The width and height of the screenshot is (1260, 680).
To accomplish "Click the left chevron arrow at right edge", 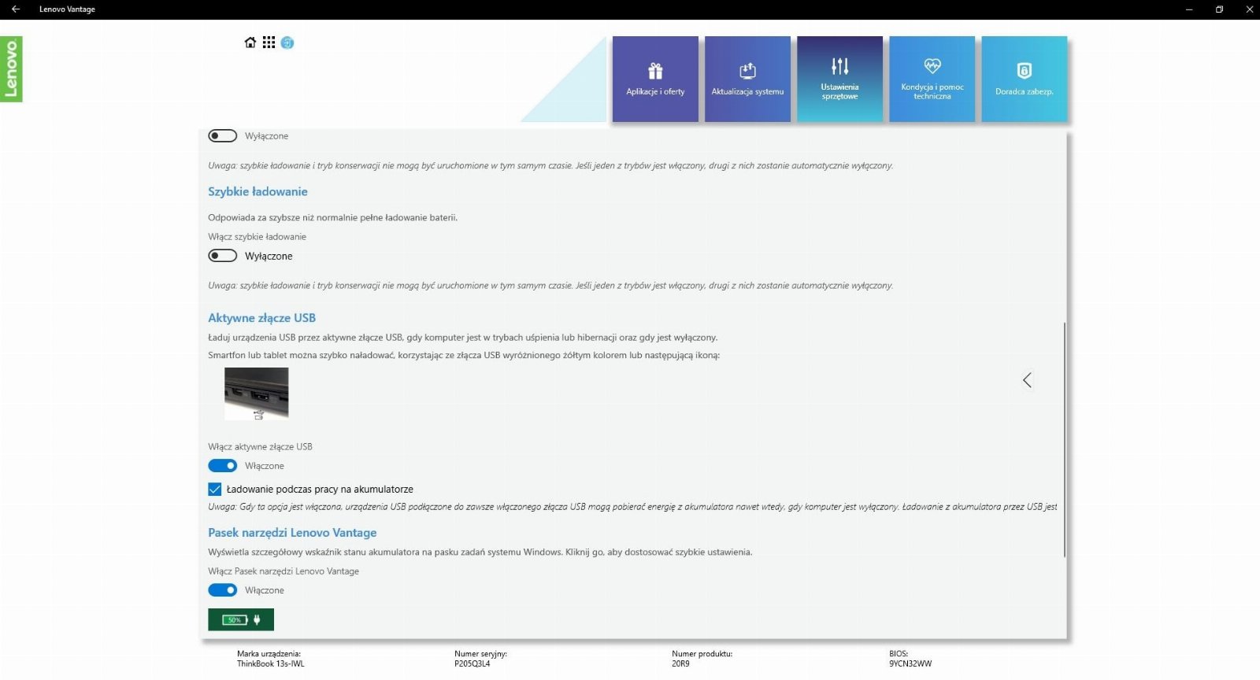I will [x=1027, y=380].
